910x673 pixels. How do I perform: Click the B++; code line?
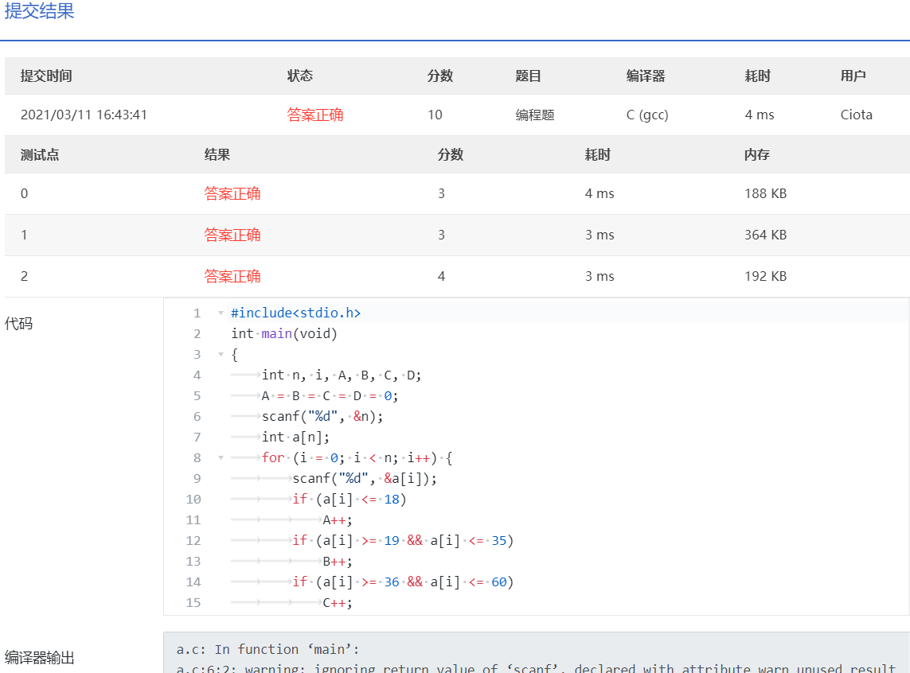pos(338,561)
